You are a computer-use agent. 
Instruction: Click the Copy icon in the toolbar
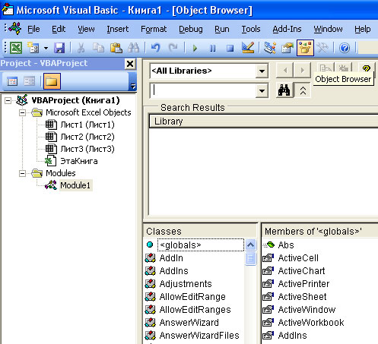98,48
